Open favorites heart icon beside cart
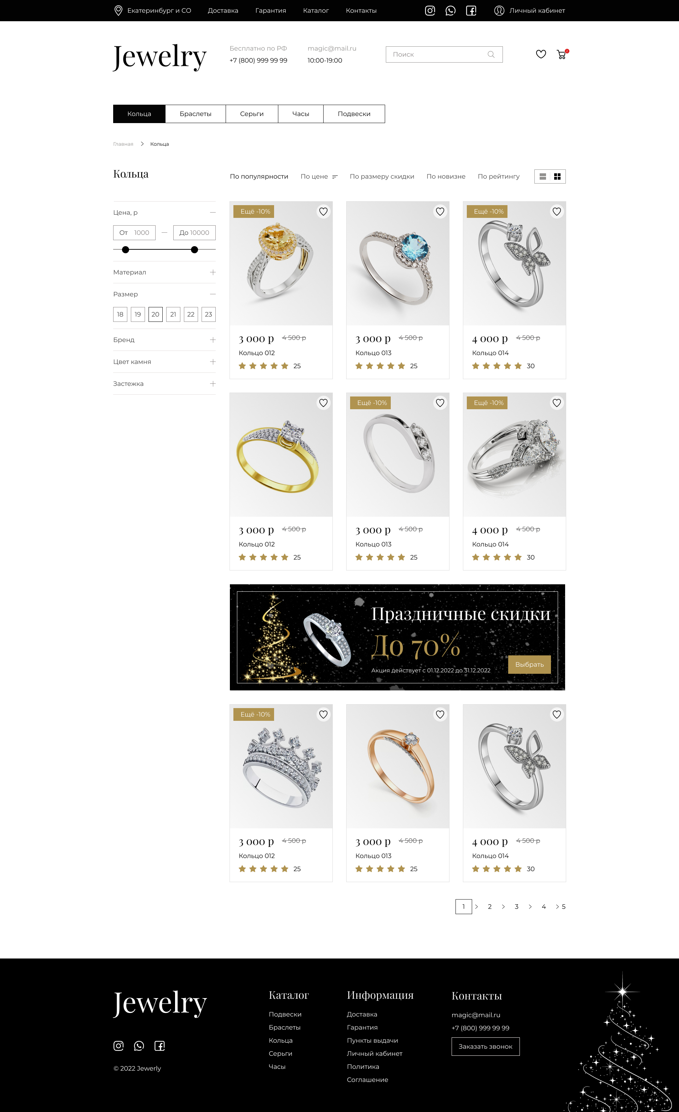 click(x=541, y=54)
